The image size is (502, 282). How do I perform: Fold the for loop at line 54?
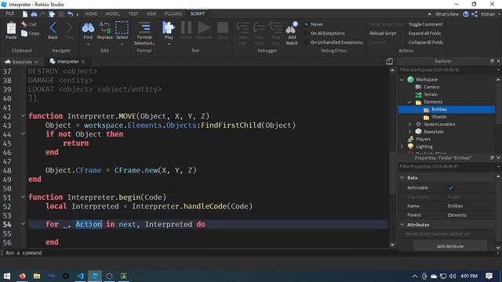[x=23, y=224]
